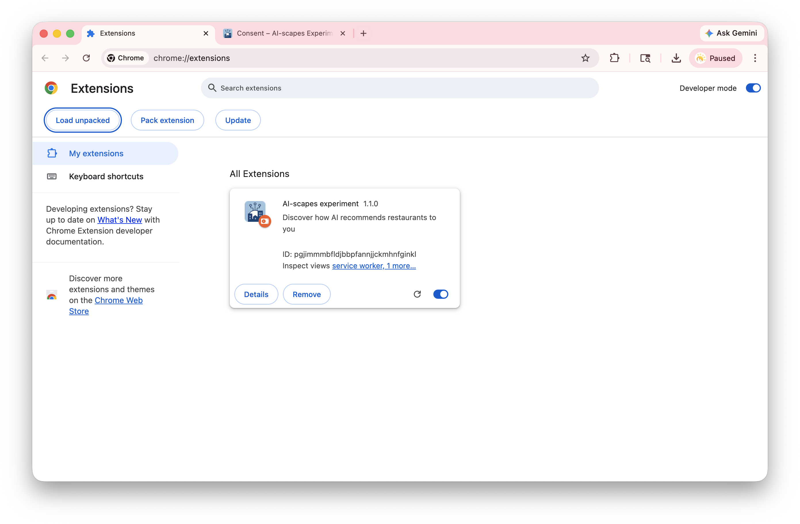Open the Downloads tray icon
The height and width of the screenshot is (524, 800).
pyautogui.click(x=676, y=58)
